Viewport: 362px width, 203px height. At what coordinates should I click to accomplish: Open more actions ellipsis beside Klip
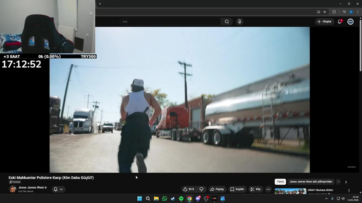click(268, 189)
